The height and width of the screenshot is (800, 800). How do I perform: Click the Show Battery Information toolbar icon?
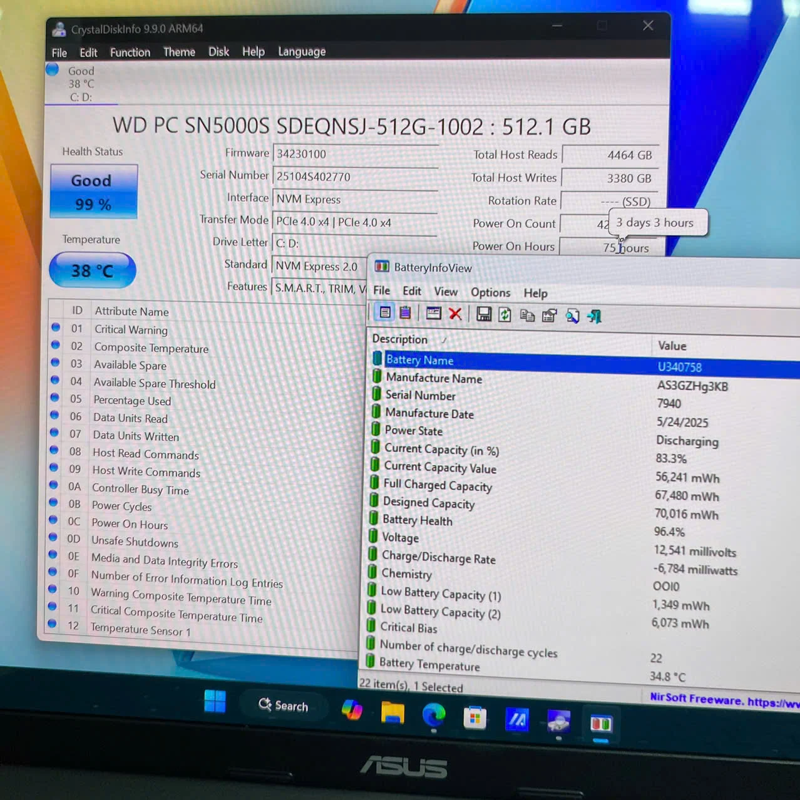point(385,312)
